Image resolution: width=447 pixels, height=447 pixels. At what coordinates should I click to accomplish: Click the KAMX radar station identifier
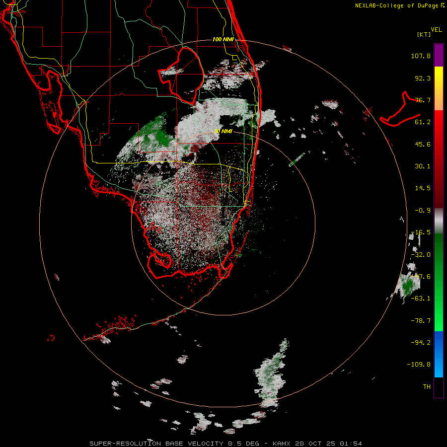click(x=282, y=444)
